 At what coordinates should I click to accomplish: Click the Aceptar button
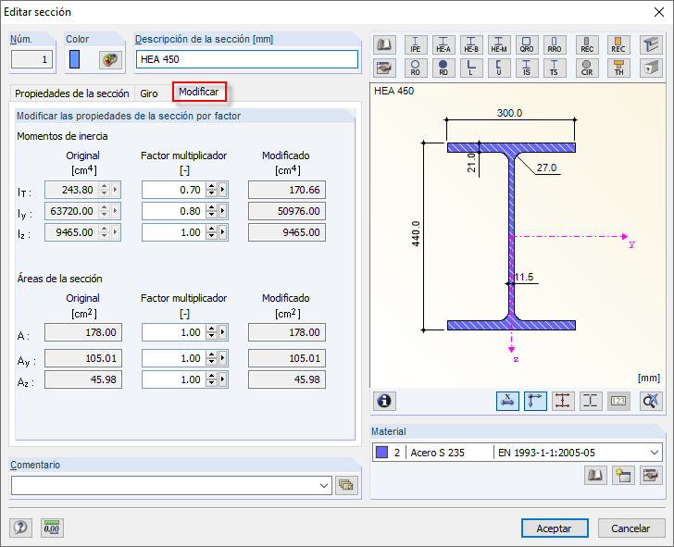(x=555, y=528)
